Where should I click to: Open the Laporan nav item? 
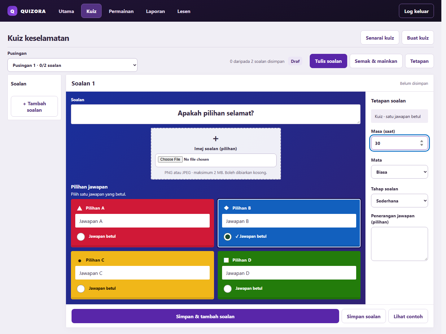click(155, 11)
